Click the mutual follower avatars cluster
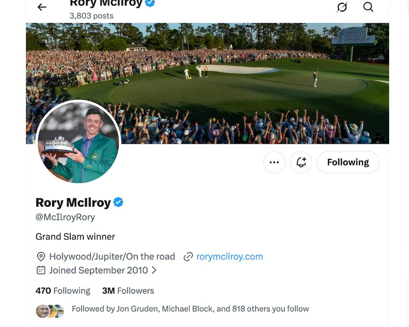The height and width of the screenshot is (327, 409). coord(50,311)
